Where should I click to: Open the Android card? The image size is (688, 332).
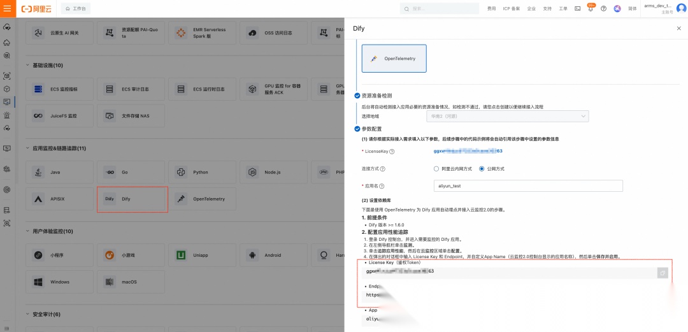tap(273, 255)
